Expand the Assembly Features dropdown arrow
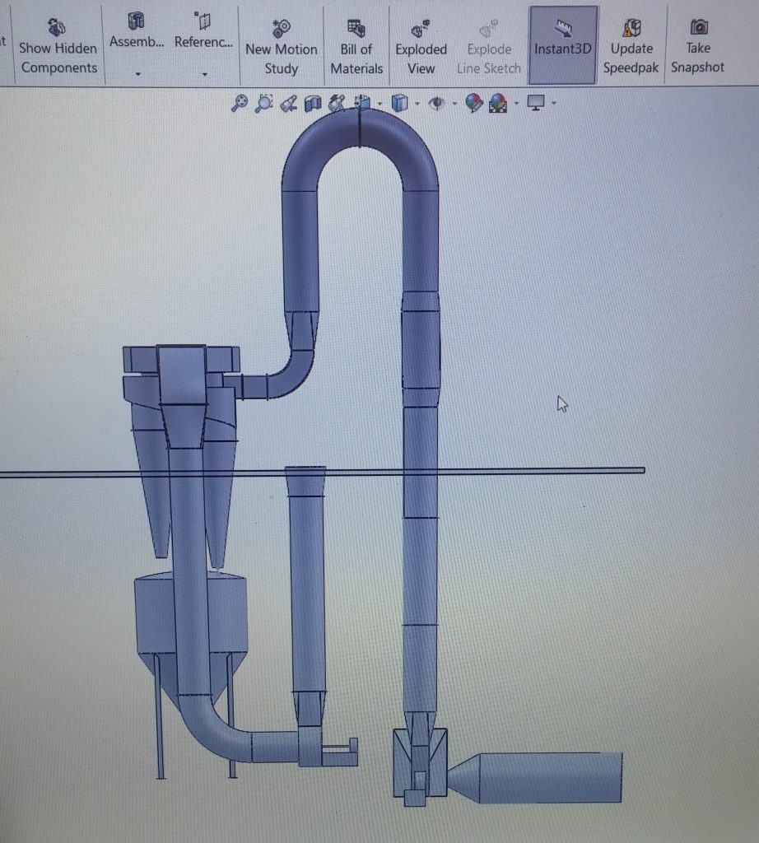This screenshot has height=843, width=759. tap(137, 74)
